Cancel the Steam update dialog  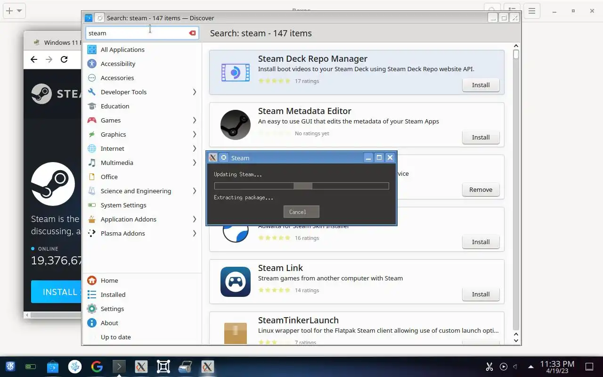(301, 212)
